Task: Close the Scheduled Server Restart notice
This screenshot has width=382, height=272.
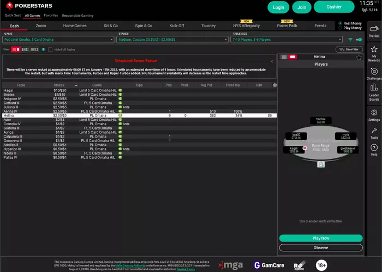Action: (x=272, y=61)
